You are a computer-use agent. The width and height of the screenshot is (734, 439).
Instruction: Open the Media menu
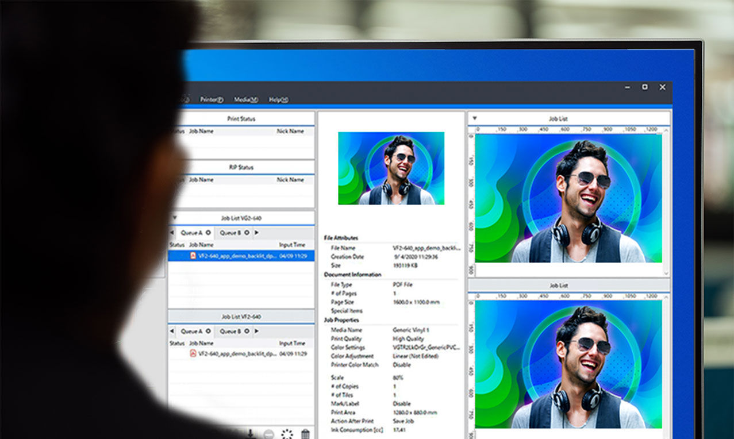[x=245, y=99]
